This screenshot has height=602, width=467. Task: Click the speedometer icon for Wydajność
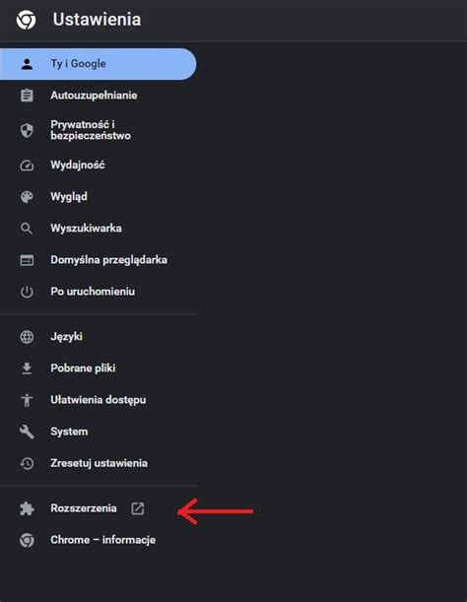coord(27,166)
